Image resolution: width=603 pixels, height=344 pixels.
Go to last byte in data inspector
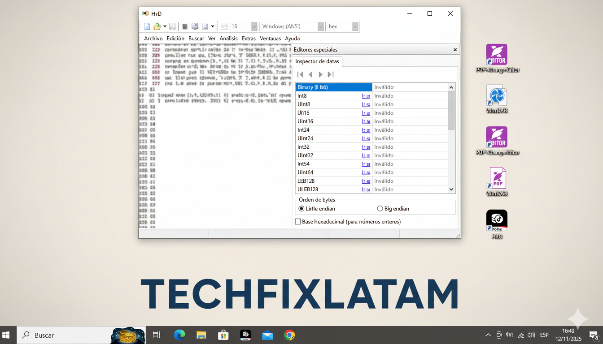[x=331, y=74]
